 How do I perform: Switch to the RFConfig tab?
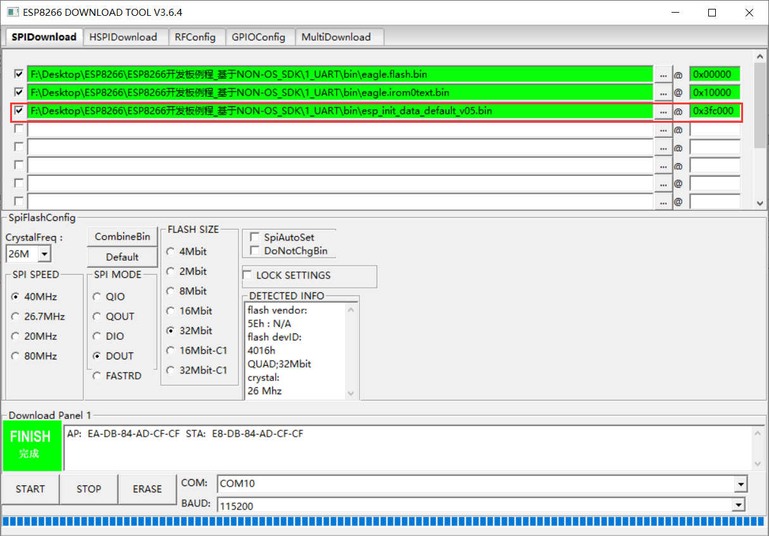(197, 37)
